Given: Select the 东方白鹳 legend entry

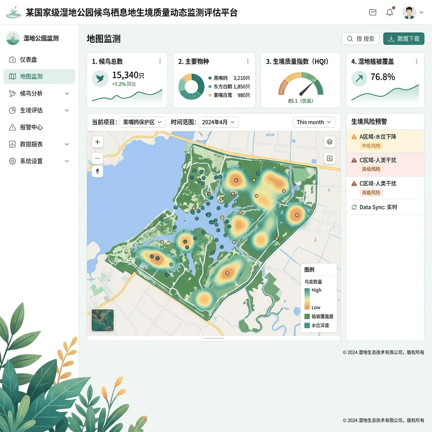Looking at the screenshot, I should coord(229,86).
